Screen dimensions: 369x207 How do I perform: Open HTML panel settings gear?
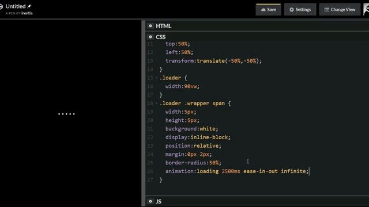click(x=150, y=26)
